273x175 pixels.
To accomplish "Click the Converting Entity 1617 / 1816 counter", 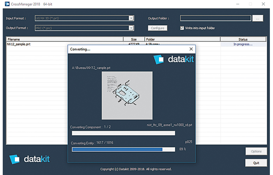I will 92,143.
